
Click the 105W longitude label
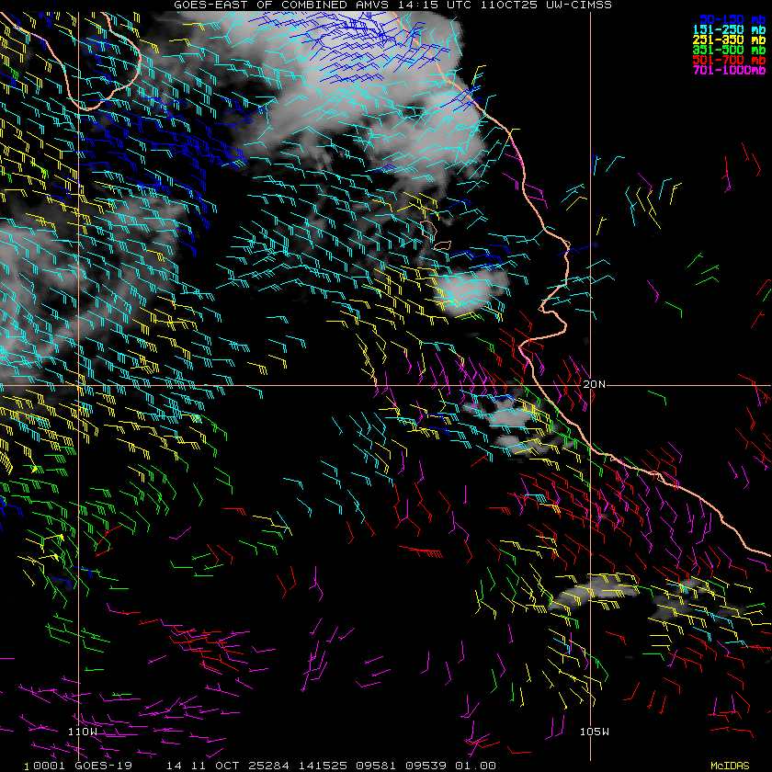click(595, 732)
